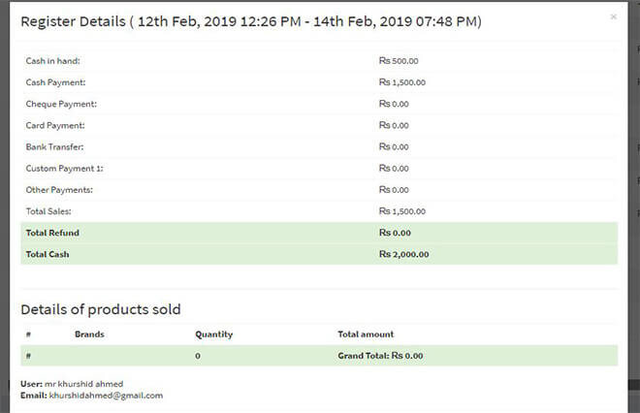Select the Bank Transfer row label
The height and width of the screenshot is (413, 640).
55,146
